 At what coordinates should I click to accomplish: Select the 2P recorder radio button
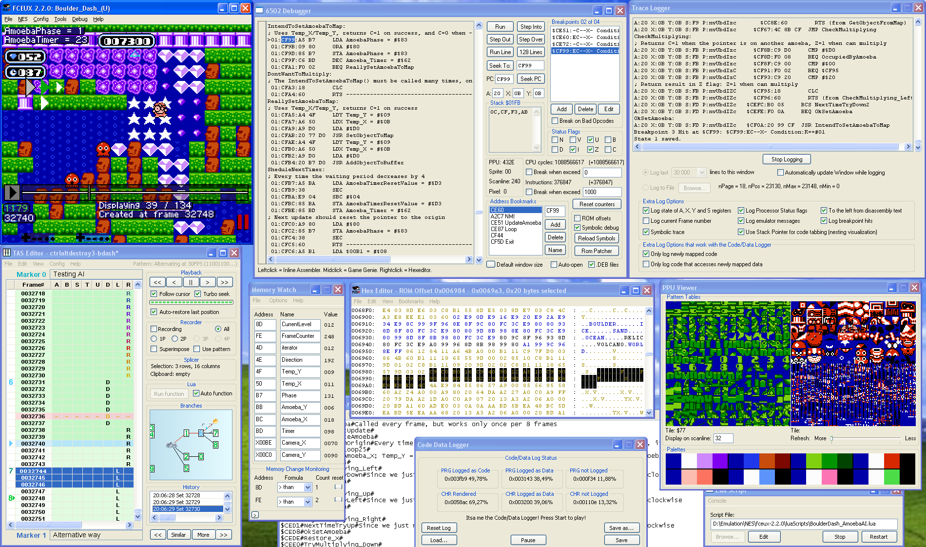(x=174, y=338)
